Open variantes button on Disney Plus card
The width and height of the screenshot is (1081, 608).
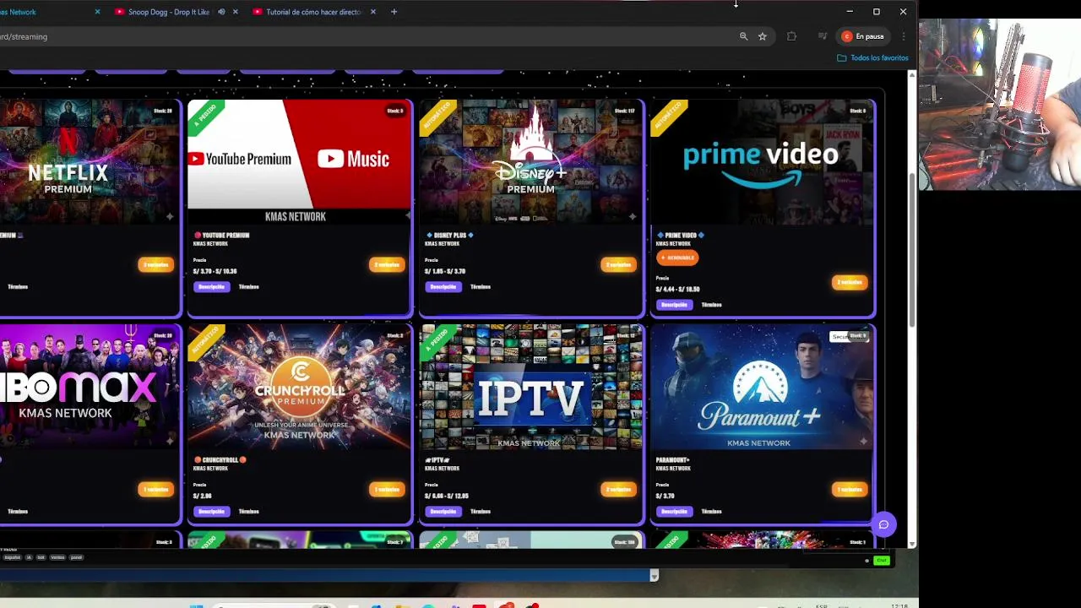618,265
